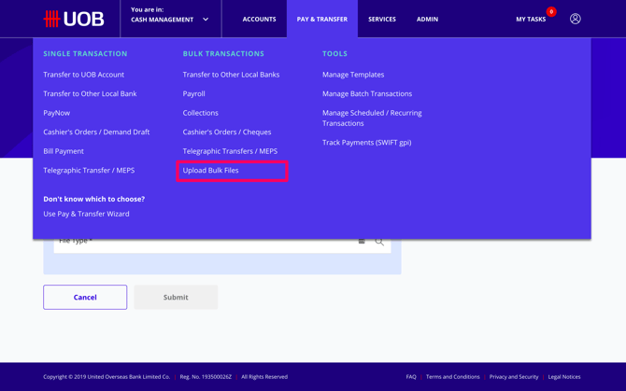Click the Submit button
This screenshot has height=391, width=626.
176,297
